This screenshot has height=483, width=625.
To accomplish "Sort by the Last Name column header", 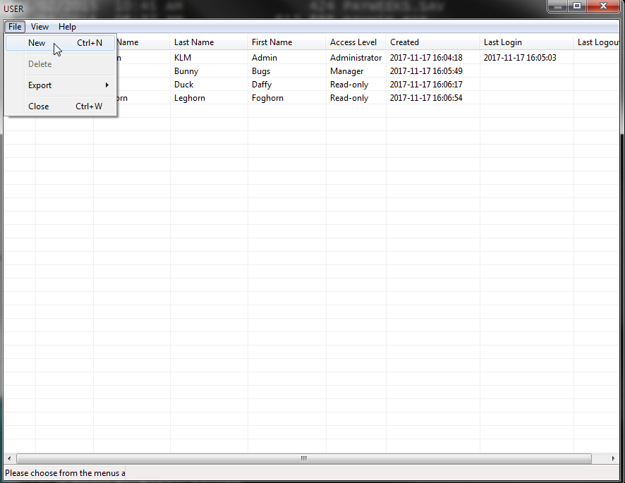I will tap(209, 42).
